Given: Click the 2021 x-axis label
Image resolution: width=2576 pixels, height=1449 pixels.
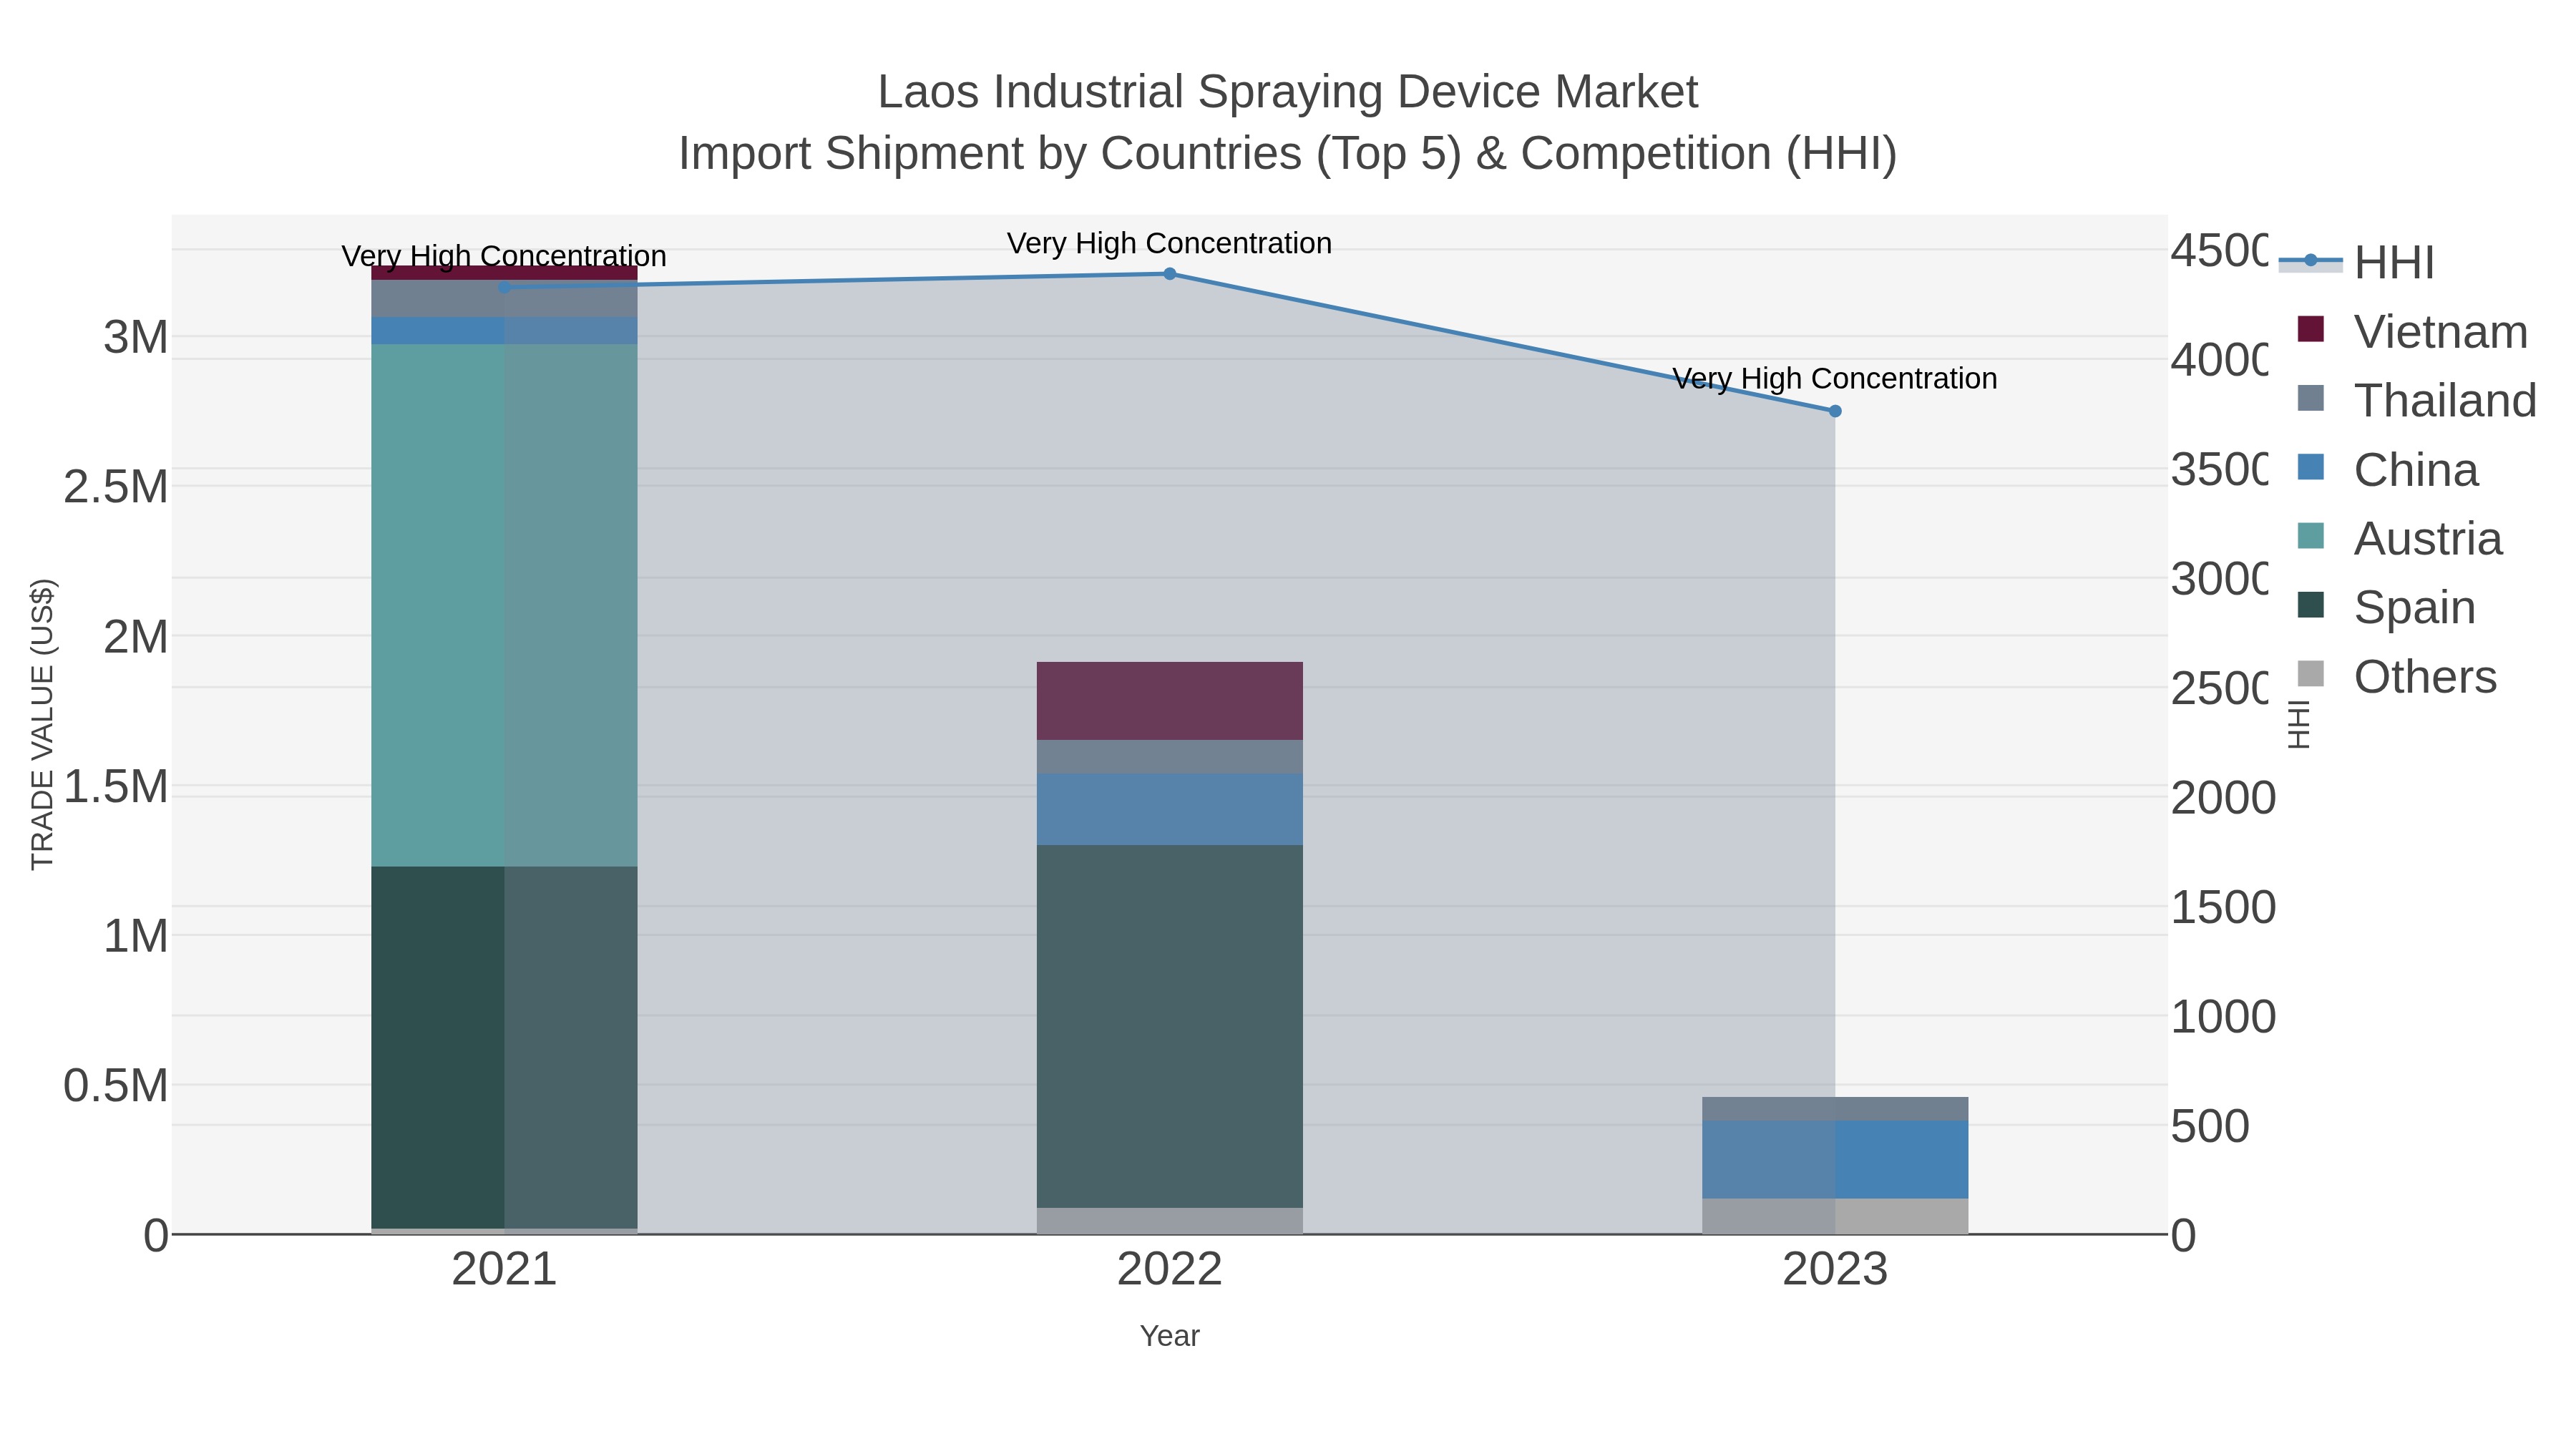Looking at the screenshot, I should [x=504, y=1270].
